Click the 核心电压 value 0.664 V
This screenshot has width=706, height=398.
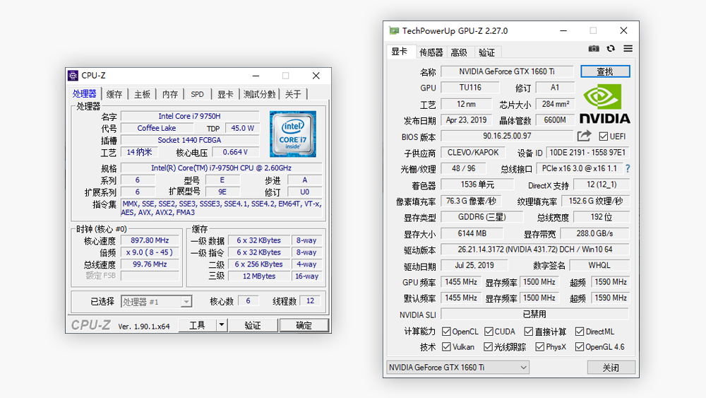236,152
